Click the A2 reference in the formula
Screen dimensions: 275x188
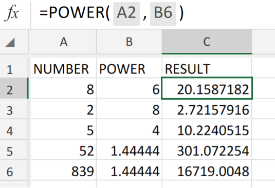(x=126, y=13)
